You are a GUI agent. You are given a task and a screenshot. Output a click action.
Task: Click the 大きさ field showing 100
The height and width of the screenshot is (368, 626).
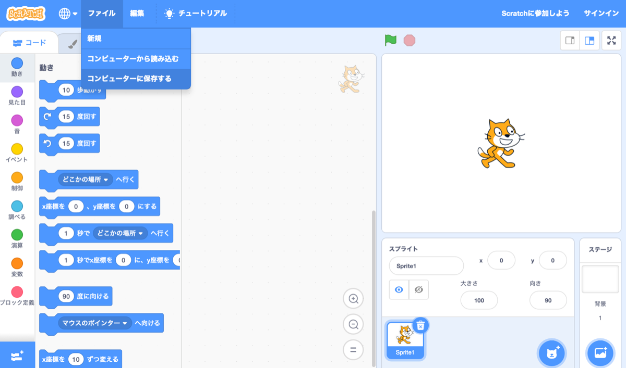point(479,300)
